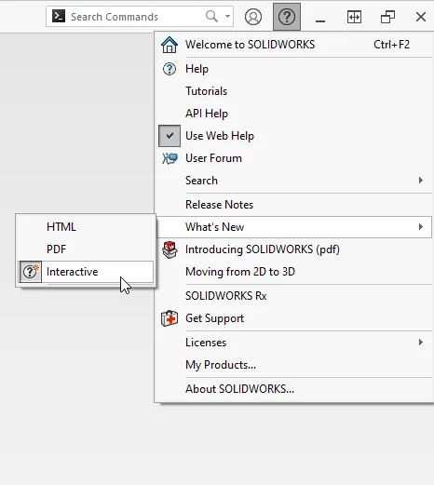Viewport: 434px width, 485px height.
Task: Expand the search type dropdown arrow
Action: [227, 16]
